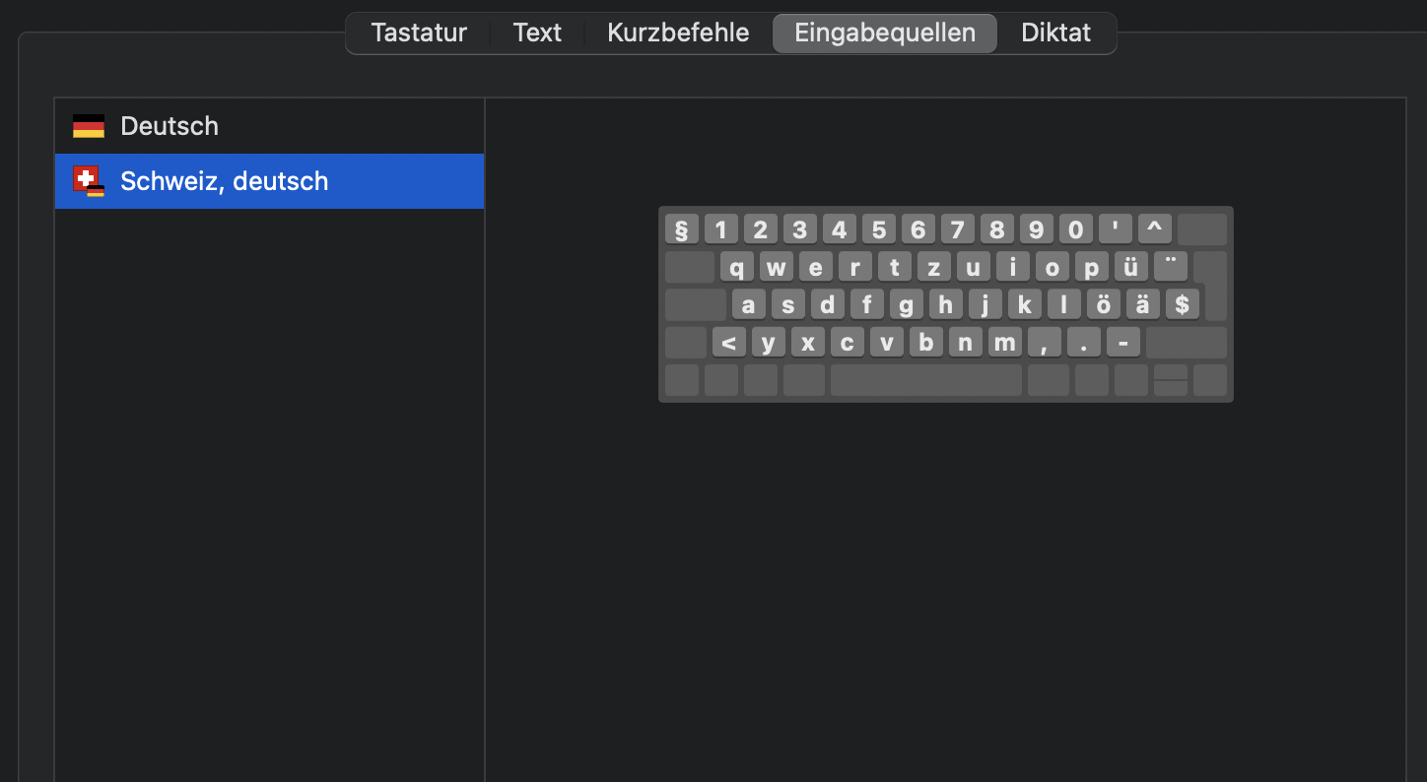Viewport: 1427px width, 782px height.
Task: Select Schweiz, deutsch input source
Action: (x=224, y=181)
